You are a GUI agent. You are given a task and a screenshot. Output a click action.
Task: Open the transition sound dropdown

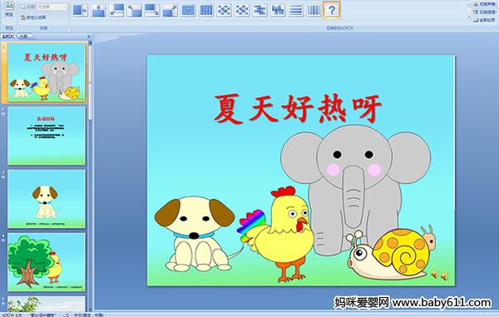(483, 4)
